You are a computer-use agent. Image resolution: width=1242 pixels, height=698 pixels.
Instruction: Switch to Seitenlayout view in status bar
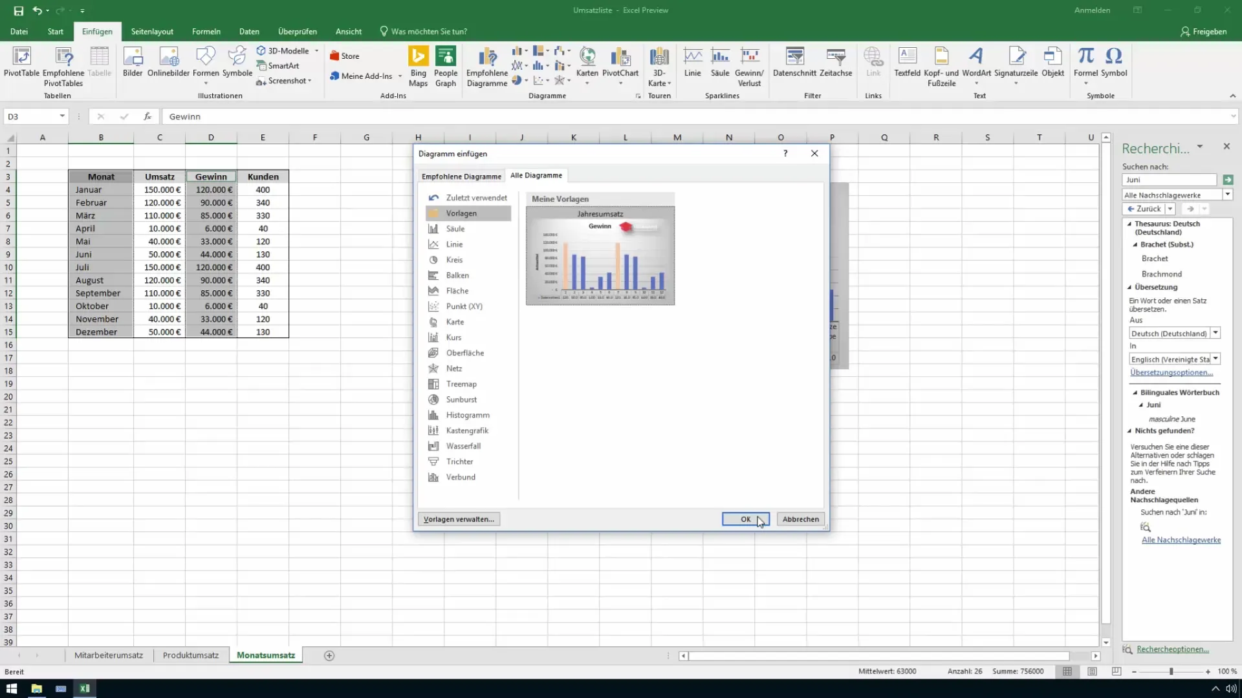point(1092,672)
